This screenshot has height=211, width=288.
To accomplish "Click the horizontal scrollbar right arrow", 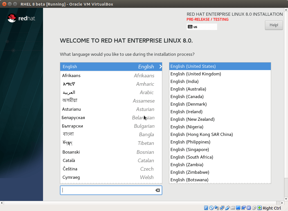I will click(x=282, y=203).
